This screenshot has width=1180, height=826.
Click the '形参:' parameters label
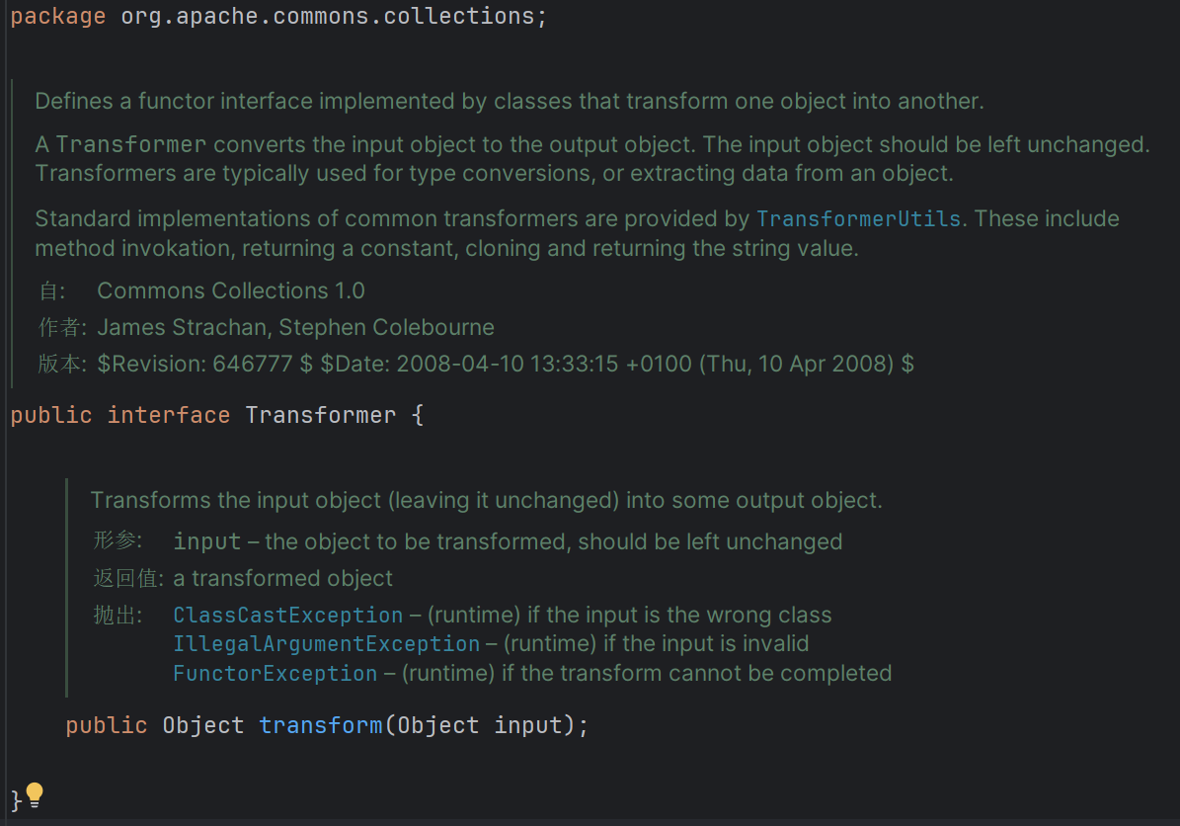pos(118,540)
